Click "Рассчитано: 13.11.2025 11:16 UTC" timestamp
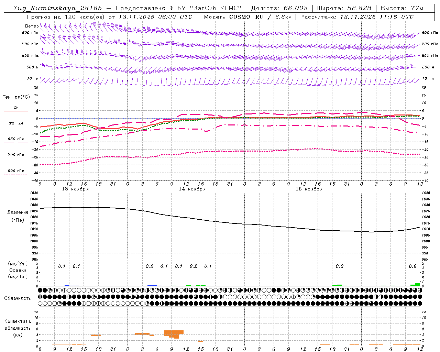Viewport: 440px width, 352px height. coord(357,17)
